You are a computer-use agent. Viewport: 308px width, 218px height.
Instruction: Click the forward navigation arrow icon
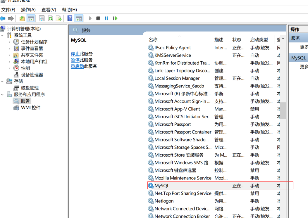[x=11, y=18]
